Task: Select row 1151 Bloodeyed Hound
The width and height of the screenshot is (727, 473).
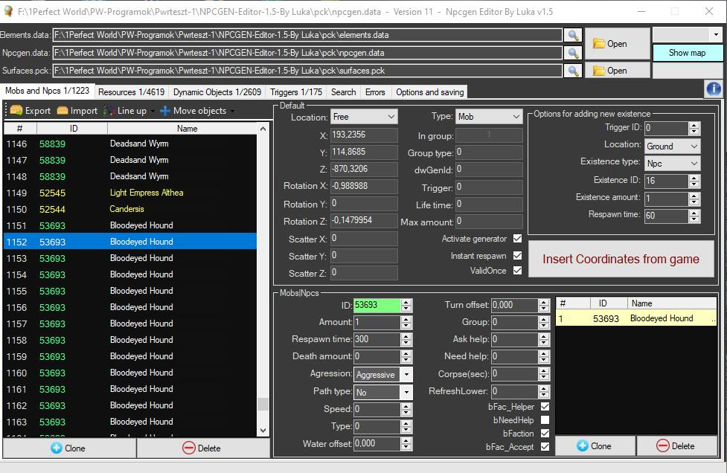Action: click(x=130, y=225)
